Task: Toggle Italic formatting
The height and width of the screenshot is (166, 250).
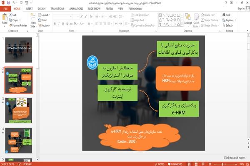Action: (59, 24)
